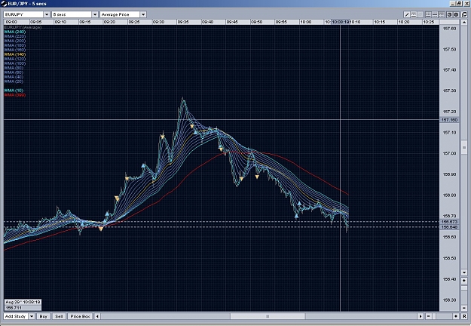
Task: Select the WMA (200) legend entry
Action: pos(15,41)
